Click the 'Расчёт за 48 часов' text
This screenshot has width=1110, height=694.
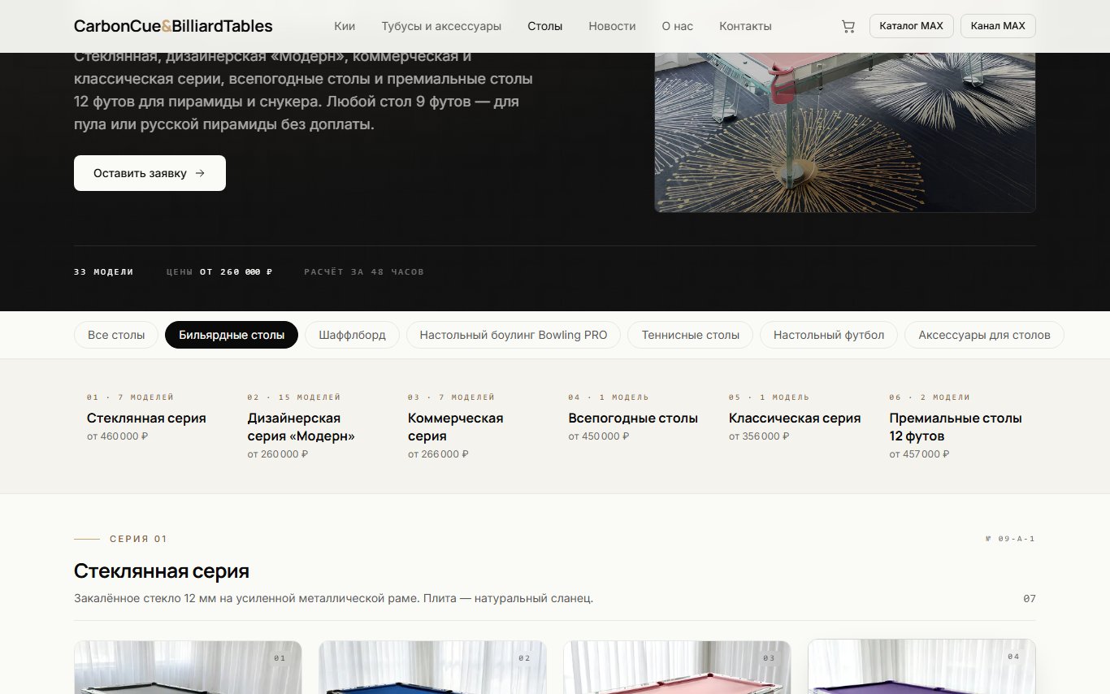[x=364, y=271]
